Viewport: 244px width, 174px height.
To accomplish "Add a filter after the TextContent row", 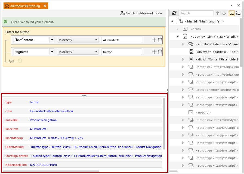I will coord(154,40).
